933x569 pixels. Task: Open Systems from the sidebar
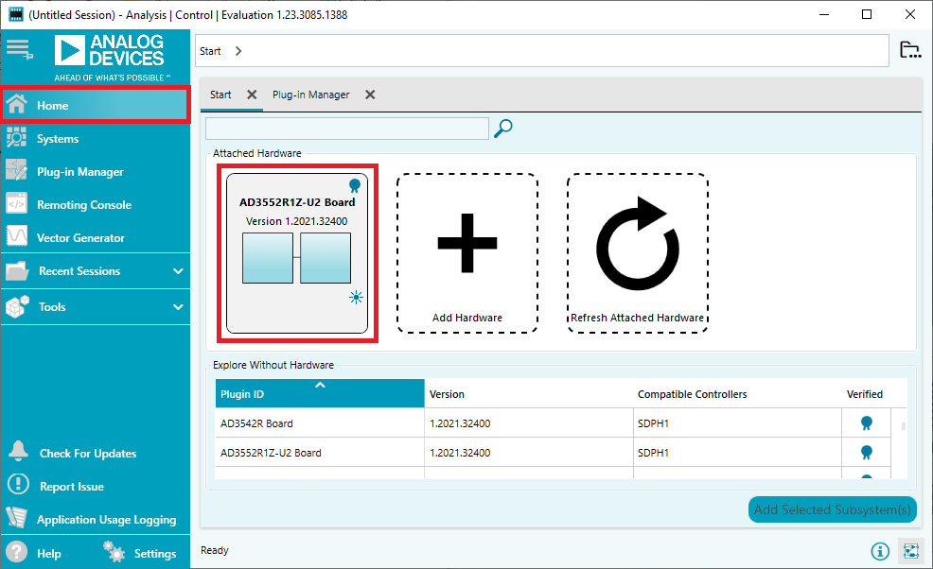(x=58, y=139)
